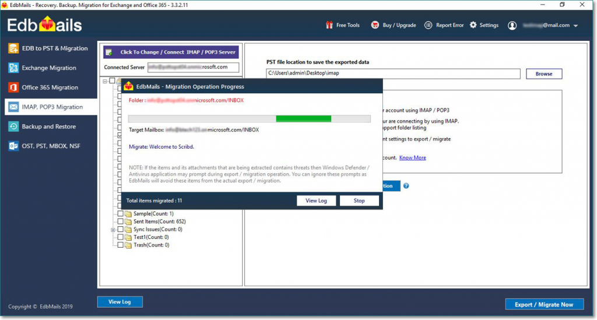Click Office 365 Migration sidebar icon
The image size is (597, 320).
pyautogui.click(x=13, y=87)
